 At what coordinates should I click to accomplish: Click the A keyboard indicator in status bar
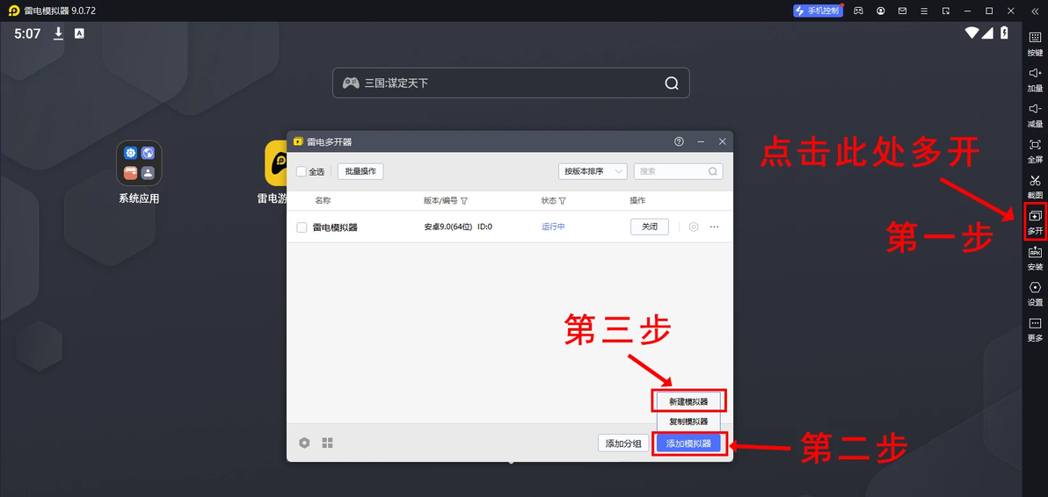[79, 33]
